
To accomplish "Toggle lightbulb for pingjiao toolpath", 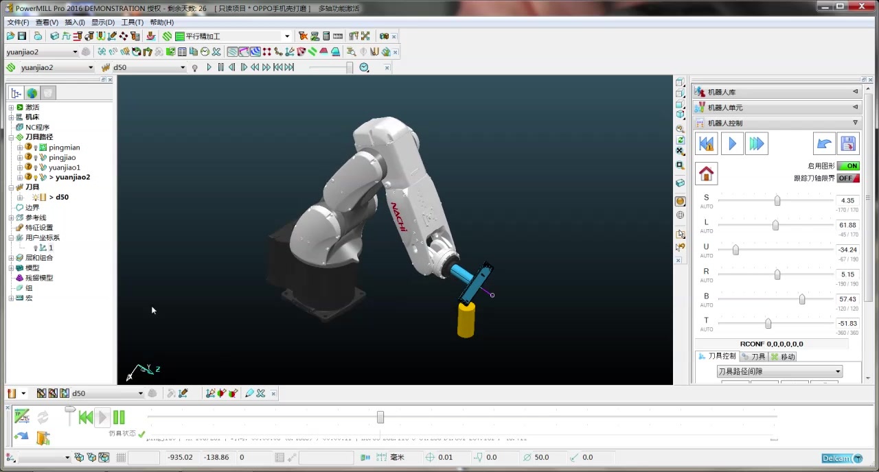I will click(36, 158).
